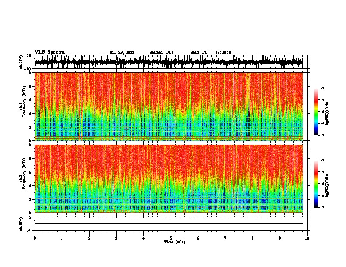Viewport: 346px width, 267px height.
Task: Select the date label "Jul. 29, 2023"
Action: (x=122, y=52)
